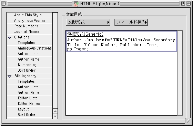Viewport: 193px width, 126px height.
Task: Open Sort Order under Bibliography
Action: pos(30,115)
